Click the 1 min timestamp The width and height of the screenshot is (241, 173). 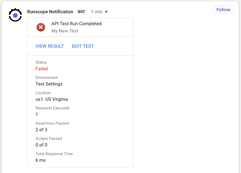pyautogui.click(x=97, y=12)
